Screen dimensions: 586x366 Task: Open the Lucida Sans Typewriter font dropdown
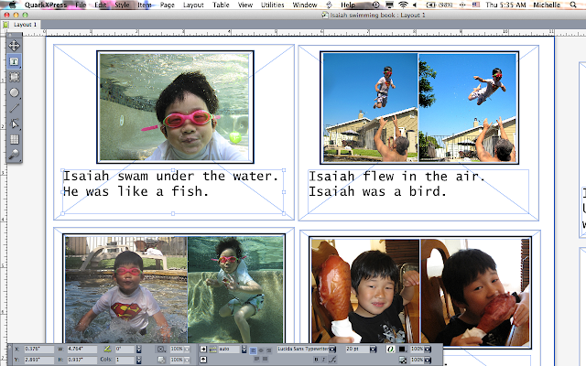332,349
